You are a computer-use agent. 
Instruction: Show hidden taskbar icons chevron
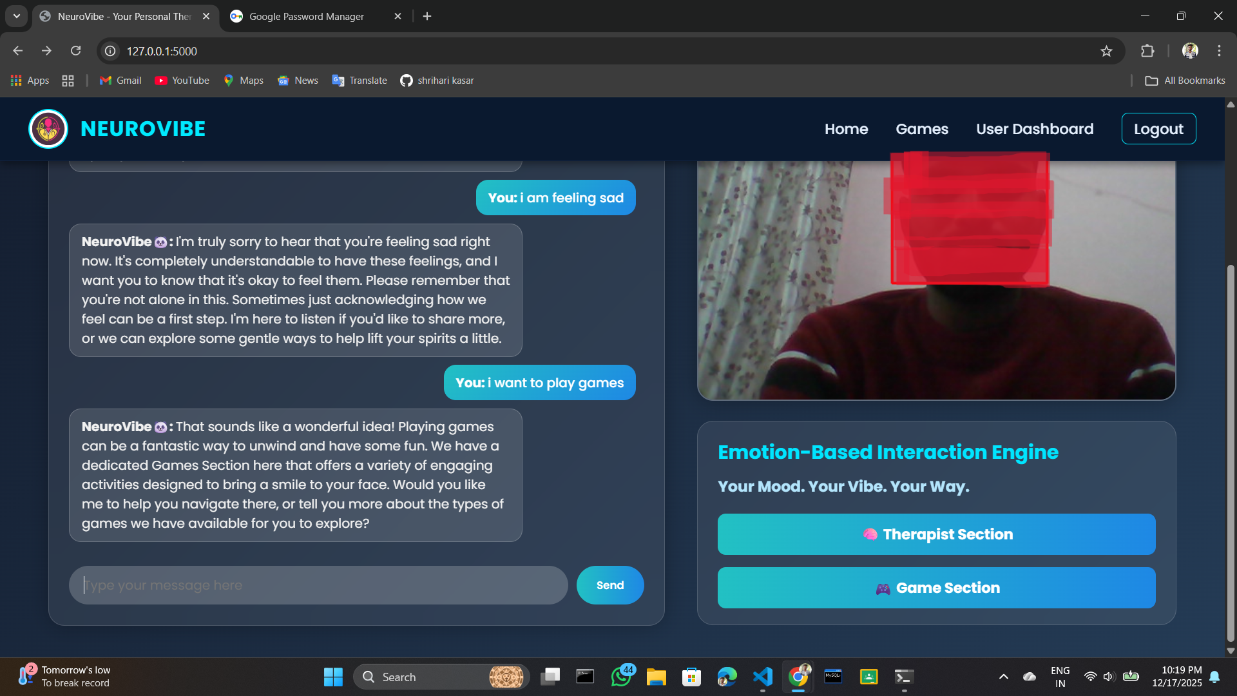[1003, 677]
